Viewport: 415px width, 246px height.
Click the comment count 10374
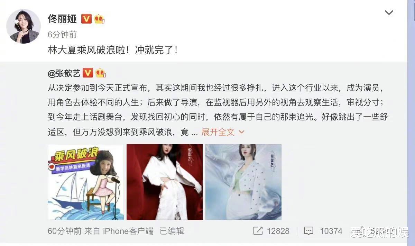click(331, 231)
